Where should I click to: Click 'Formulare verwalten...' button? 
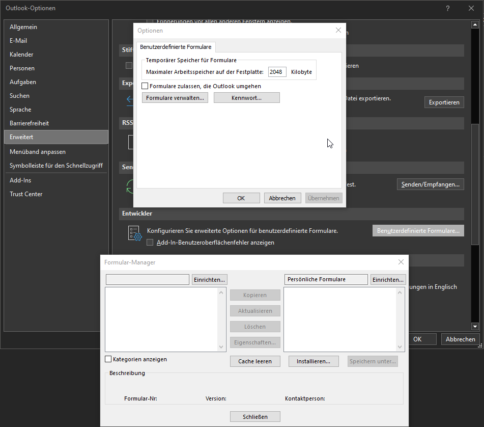(175, 98)
